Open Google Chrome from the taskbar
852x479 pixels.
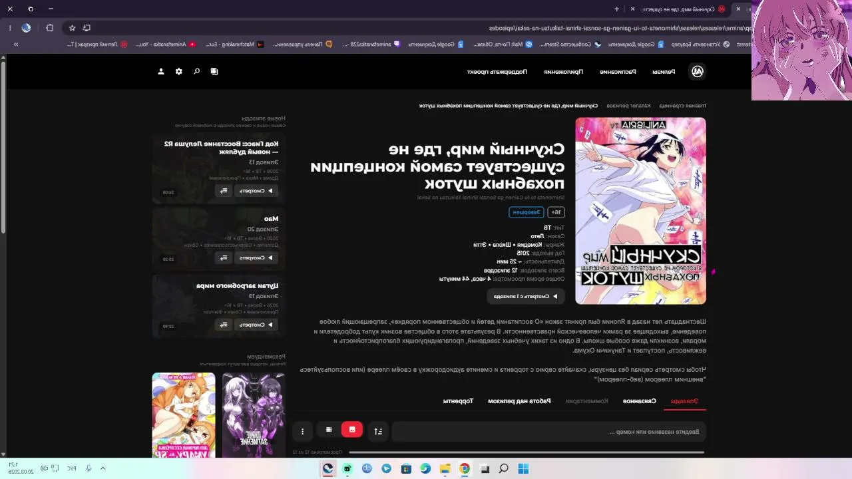[465, 468]
